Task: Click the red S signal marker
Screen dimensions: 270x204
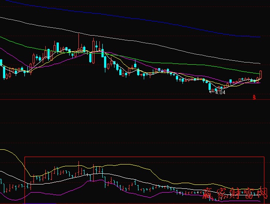Action: [x=254, y=97]
